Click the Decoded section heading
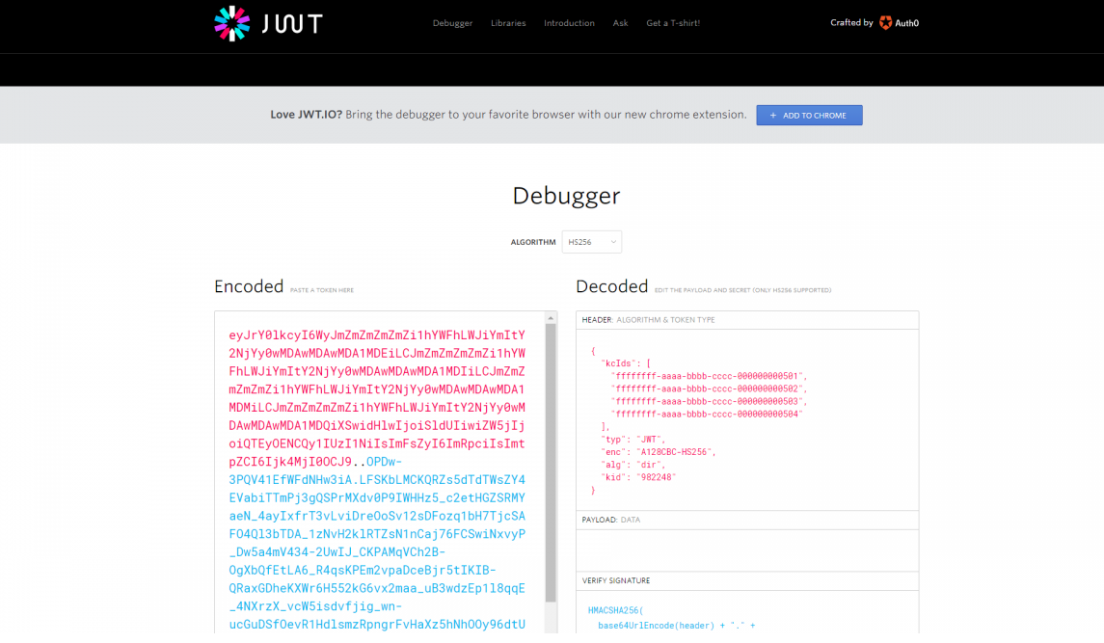Image resolution: width=1104 pixels, height=643 pixels. 612,286
